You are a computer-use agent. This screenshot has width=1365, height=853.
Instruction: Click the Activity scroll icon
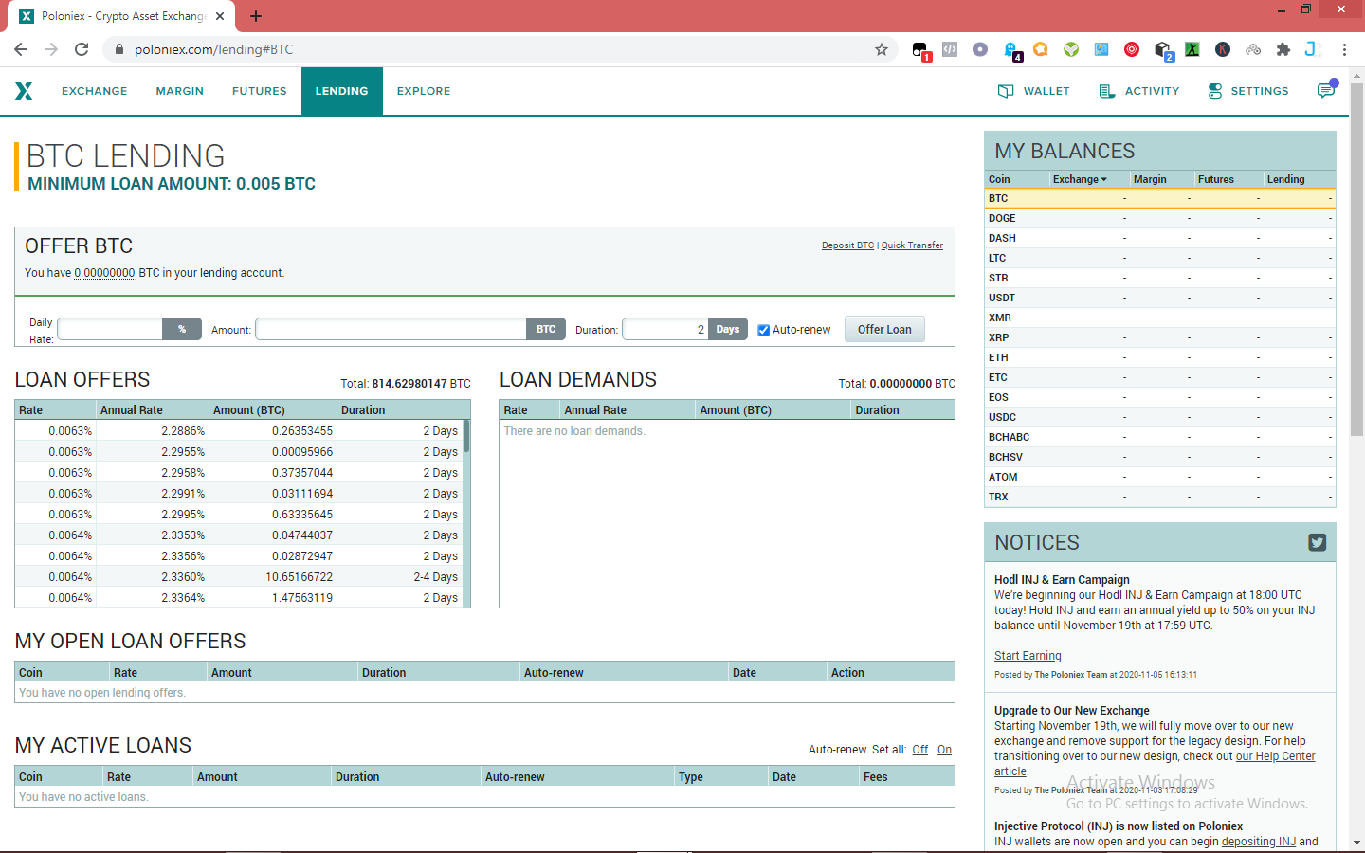[1106, 91]
